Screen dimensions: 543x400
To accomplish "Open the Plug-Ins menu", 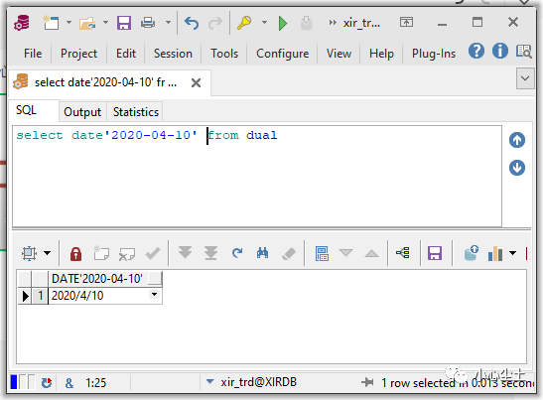I will (434, 54).
